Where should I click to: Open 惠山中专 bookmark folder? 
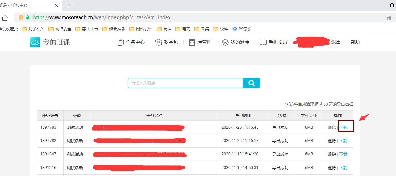click(x=87, y=29)
